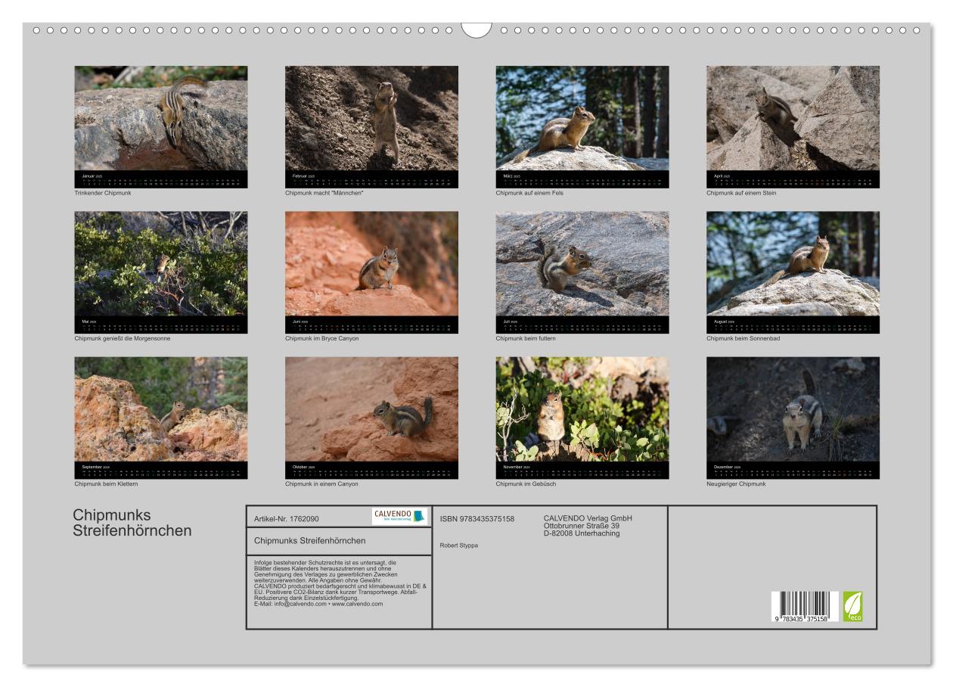Click caption 'Chipmunk in einem Canyon'

click(x=321, y=483)
